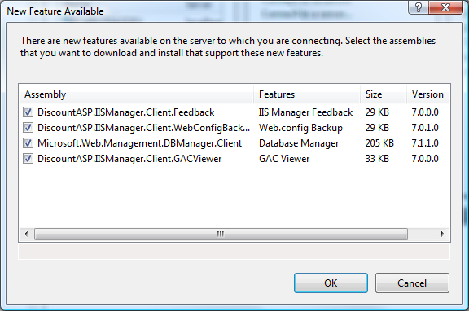Sort list by Version column header
The height and width of the screenshot is (311, 469).
[x=428, y=94]
